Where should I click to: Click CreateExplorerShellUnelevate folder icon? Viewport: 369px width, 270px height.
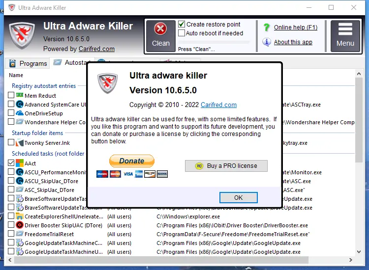pos(20,216)
